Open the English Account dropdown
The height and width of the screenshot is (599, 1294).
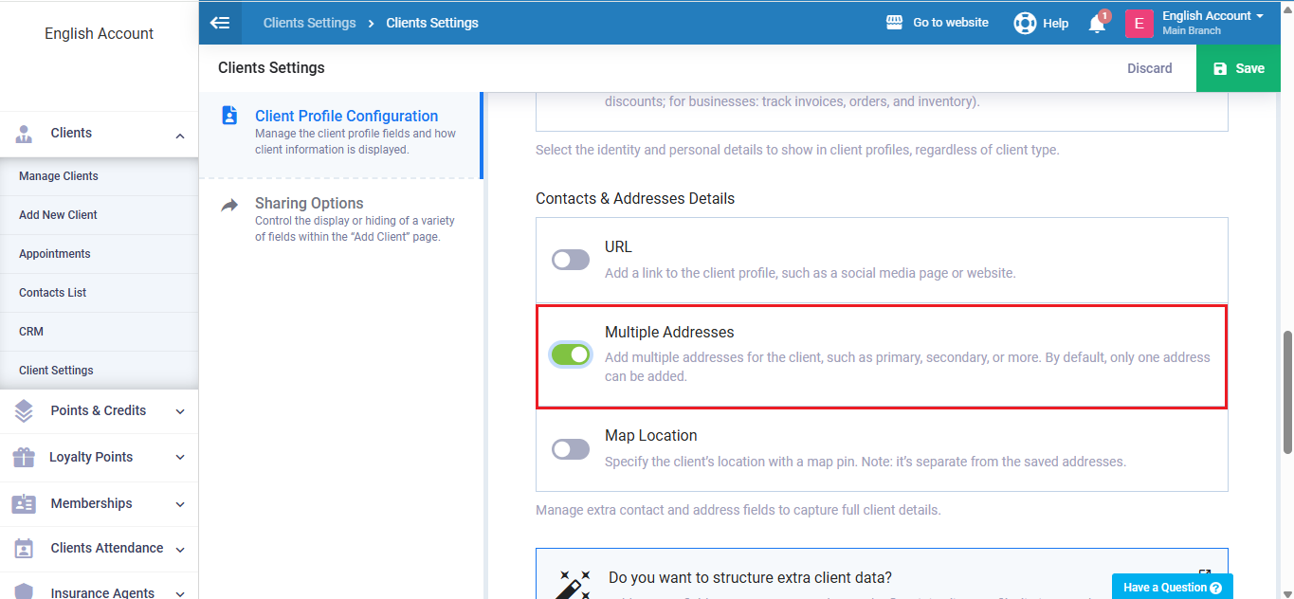coord(1212,16)
